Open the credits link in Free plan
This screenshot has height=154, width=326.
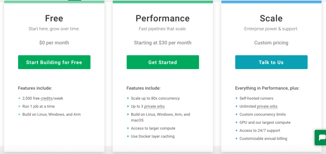[46, 98]
